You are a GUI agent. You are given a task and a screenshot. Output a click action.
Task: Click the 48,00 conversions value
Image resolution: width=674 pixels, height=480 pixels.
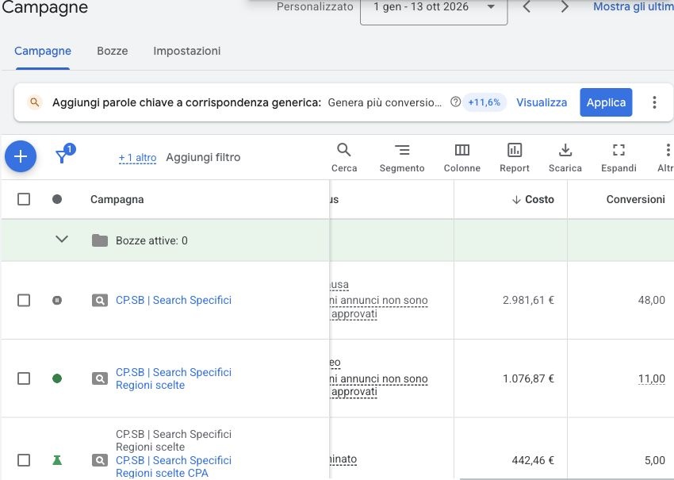(x=652, y=300)
